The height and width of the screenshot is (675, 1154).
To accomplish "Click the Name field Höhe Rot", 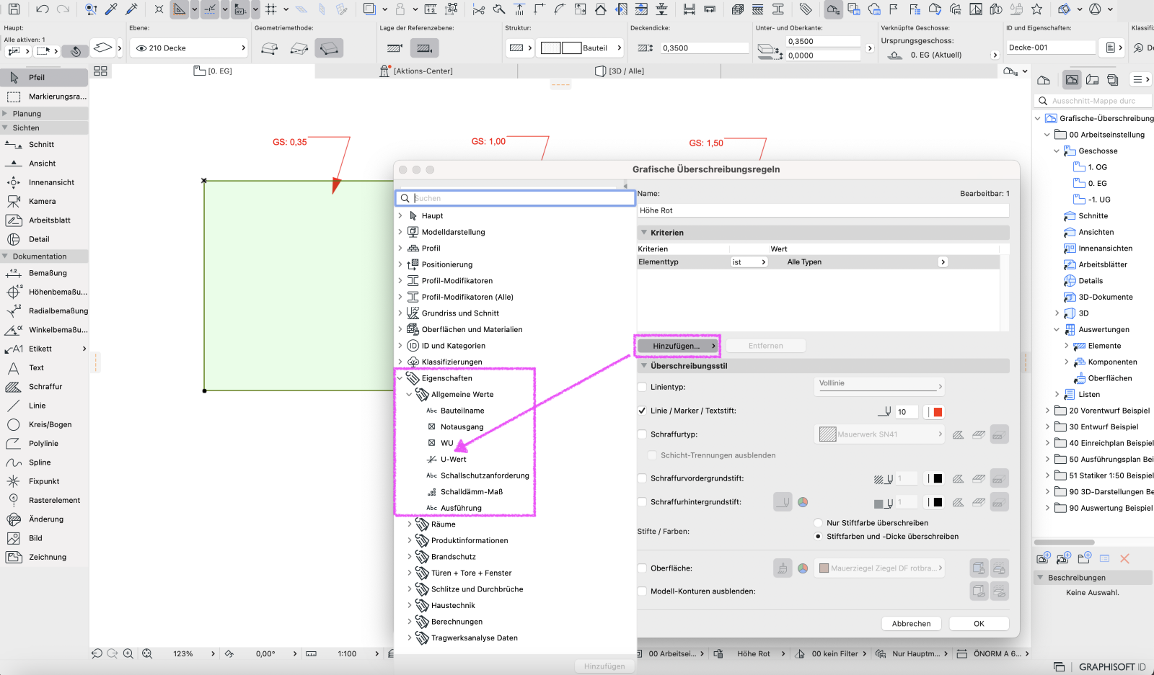I will pyautogui.click(x=823, y=210).
